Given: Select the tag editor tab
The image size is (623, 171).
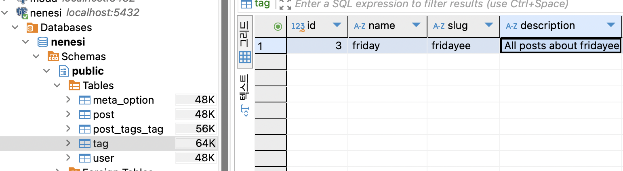Looking at the screenshot, I should [x=255, y=4].
